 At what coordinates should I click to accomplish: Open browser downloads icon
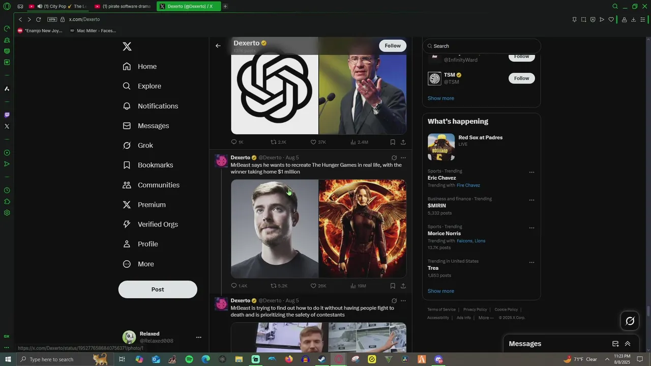coord(633,19)
